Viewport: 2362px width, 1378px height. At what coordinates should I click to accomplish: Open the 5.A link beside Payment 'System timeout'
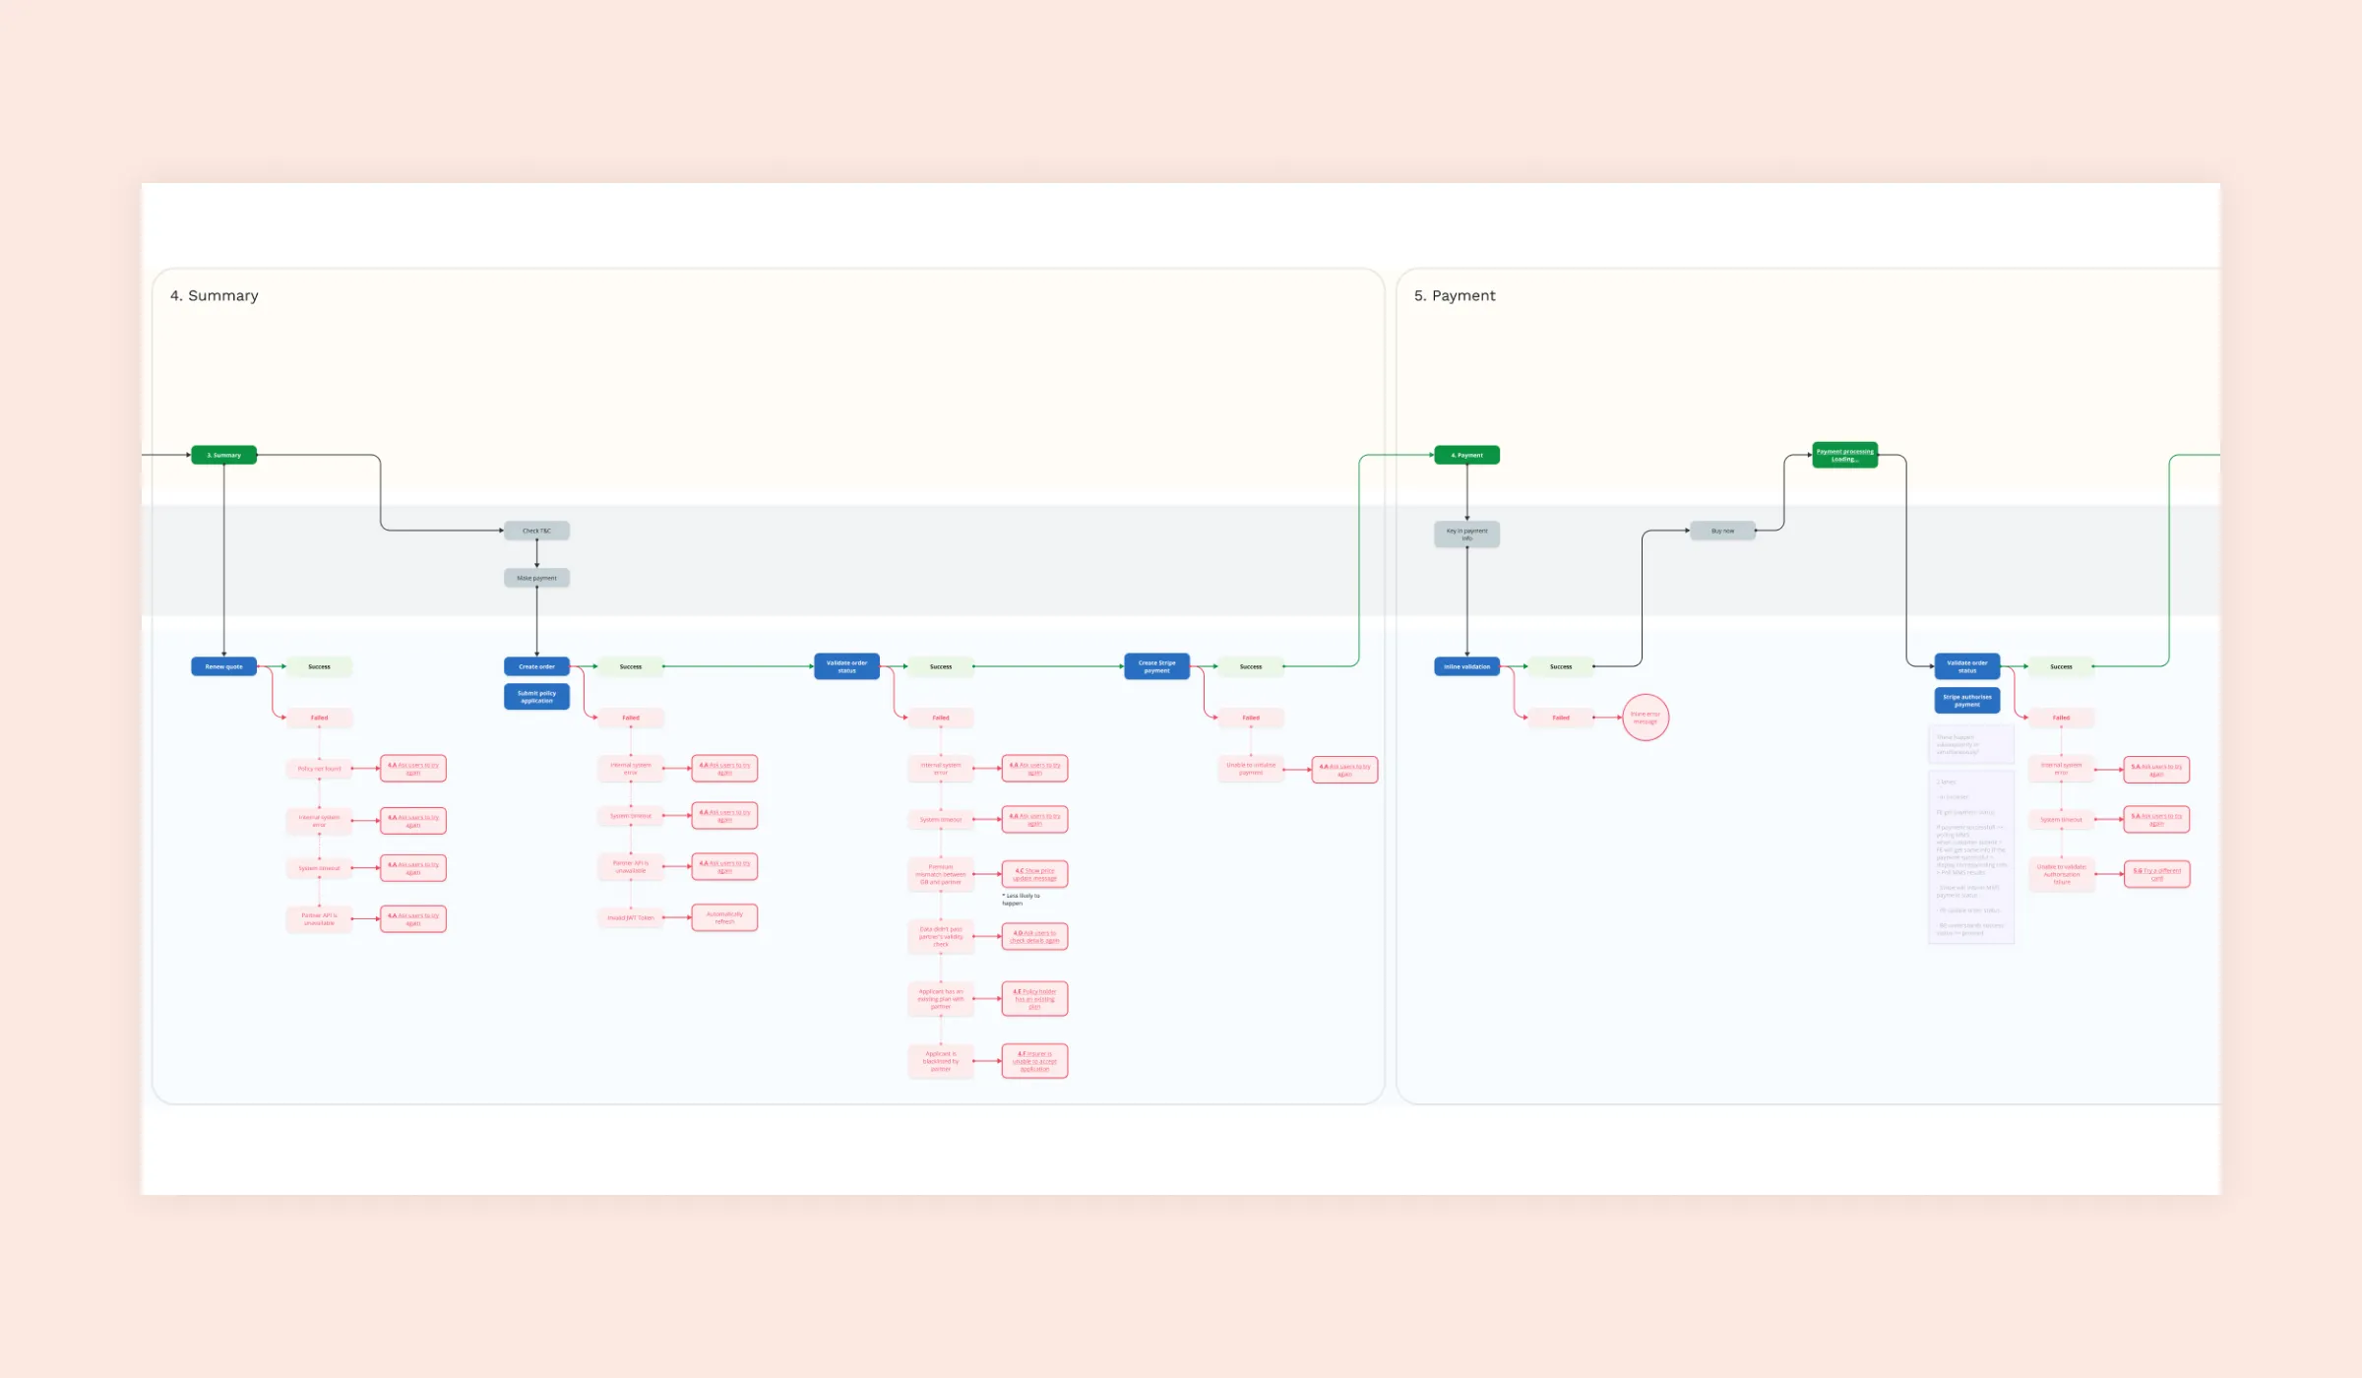click(2156, 820)
